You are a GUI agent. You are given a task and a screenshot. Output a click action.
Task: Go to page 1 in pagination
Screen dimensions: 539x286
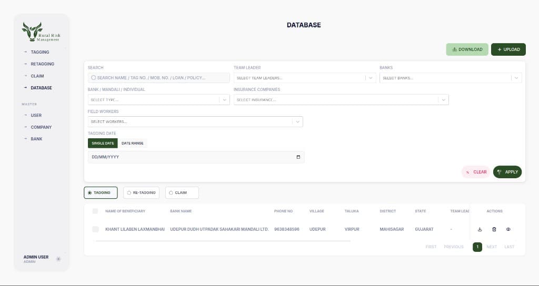point(477,247)
